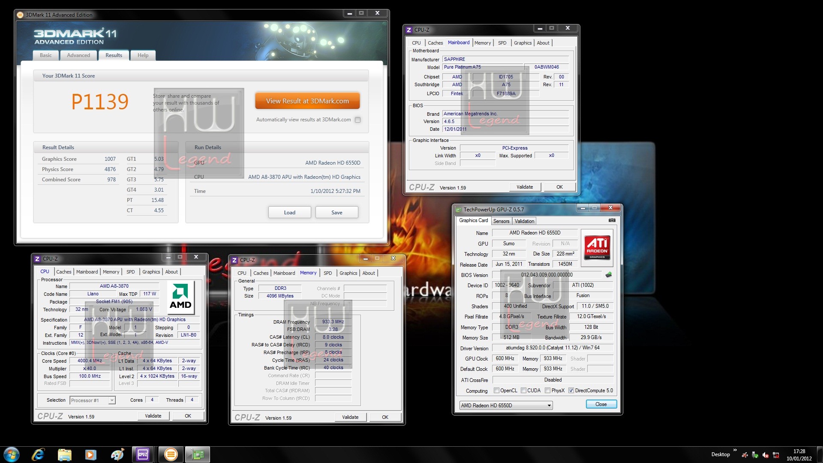Click the red molecule tray icon
The width and height of the screenshot is (823, 463).
click(x=745, y=455)
